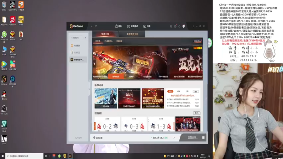The height and width of the screenshot is (159, 283).
Task: Open the first blue-themed activity thumbnail
Action: (105, 98)
